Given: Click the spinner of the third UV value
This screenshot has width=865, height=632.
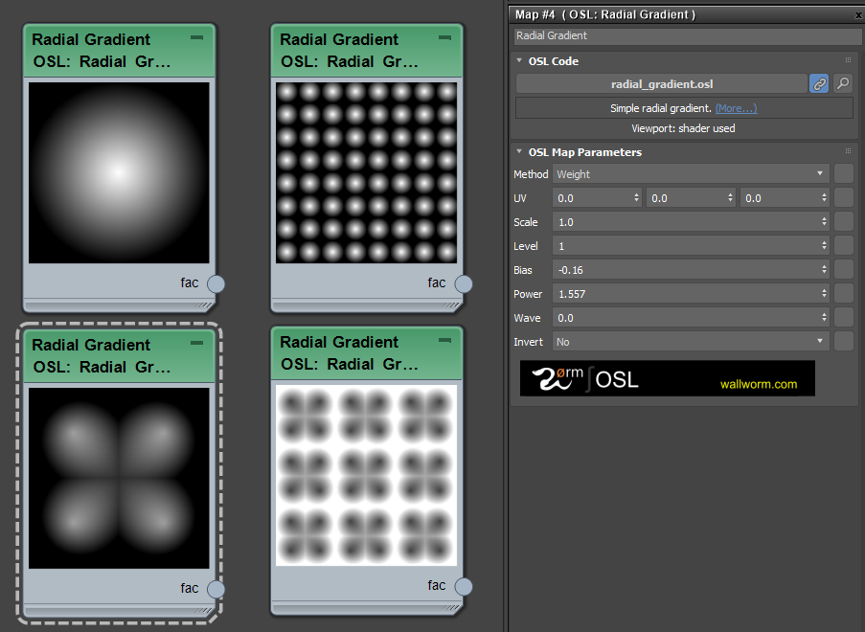Looking at the screenshot, I should 824,197.
